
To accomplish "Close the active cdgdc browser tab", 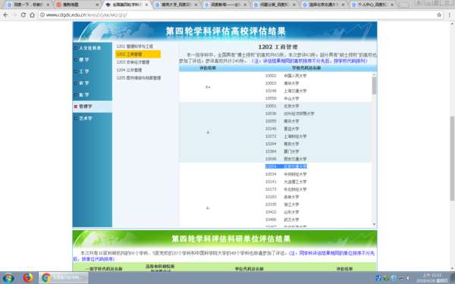I will [x=146, y=5].
